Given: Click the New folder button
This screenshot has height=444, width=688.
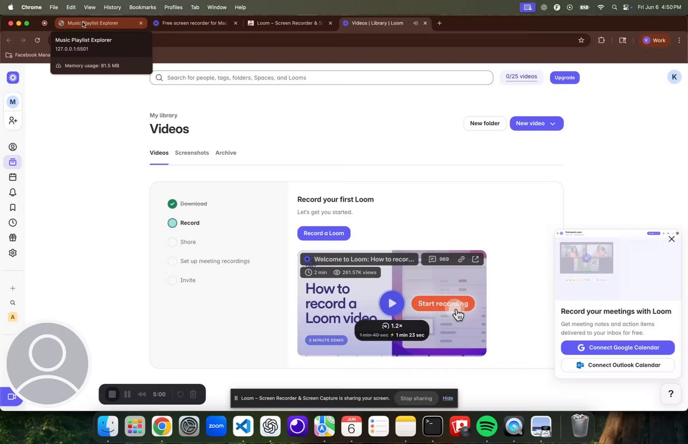Looking at the screenshot, I should 485,123.
